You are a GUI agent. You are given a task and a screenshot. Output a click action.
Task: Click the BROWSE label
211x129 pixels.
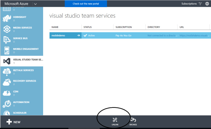[133, 125]
